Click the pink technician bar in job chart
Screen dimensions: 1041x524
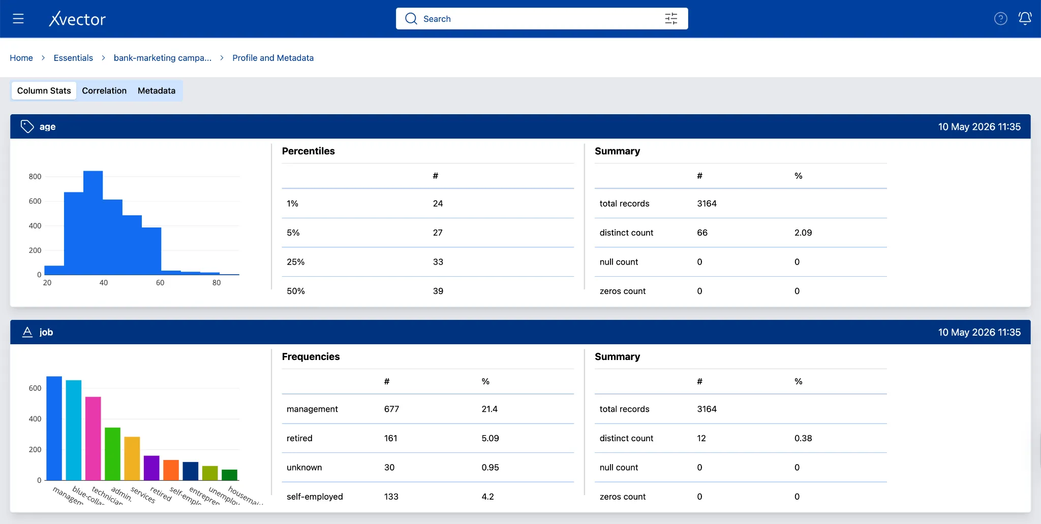point(93,438)
